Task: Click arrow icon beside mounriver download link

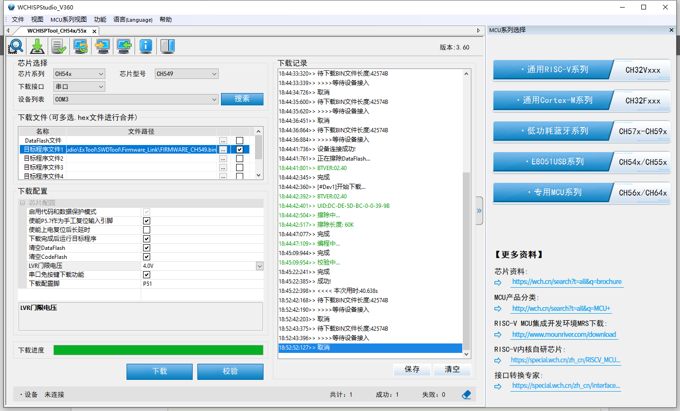Action: point(498,334)
